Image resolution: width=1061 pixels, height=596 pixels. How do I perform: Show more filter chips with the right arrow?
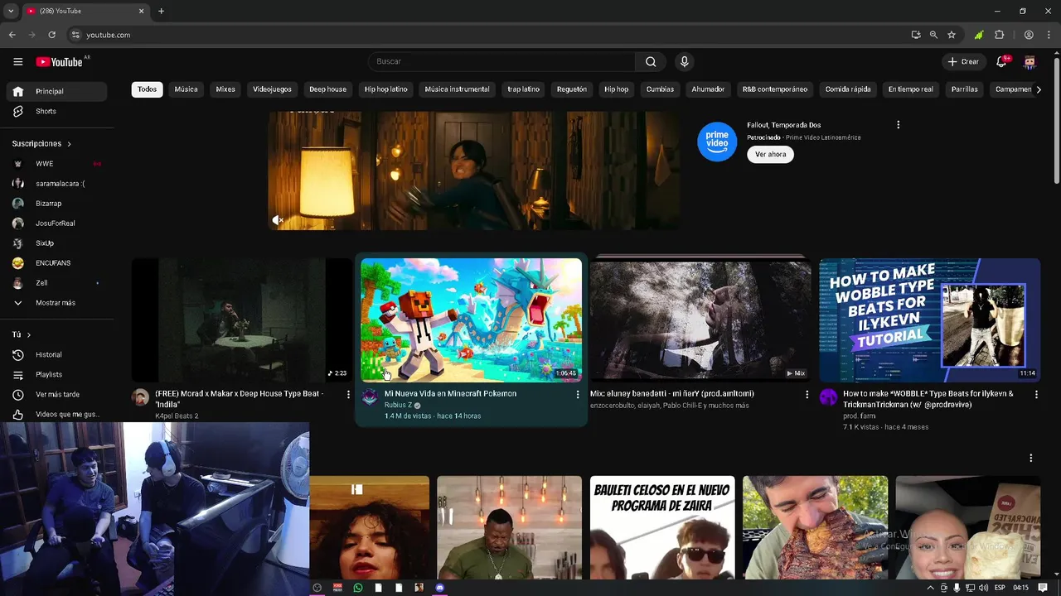point(1039,89)
